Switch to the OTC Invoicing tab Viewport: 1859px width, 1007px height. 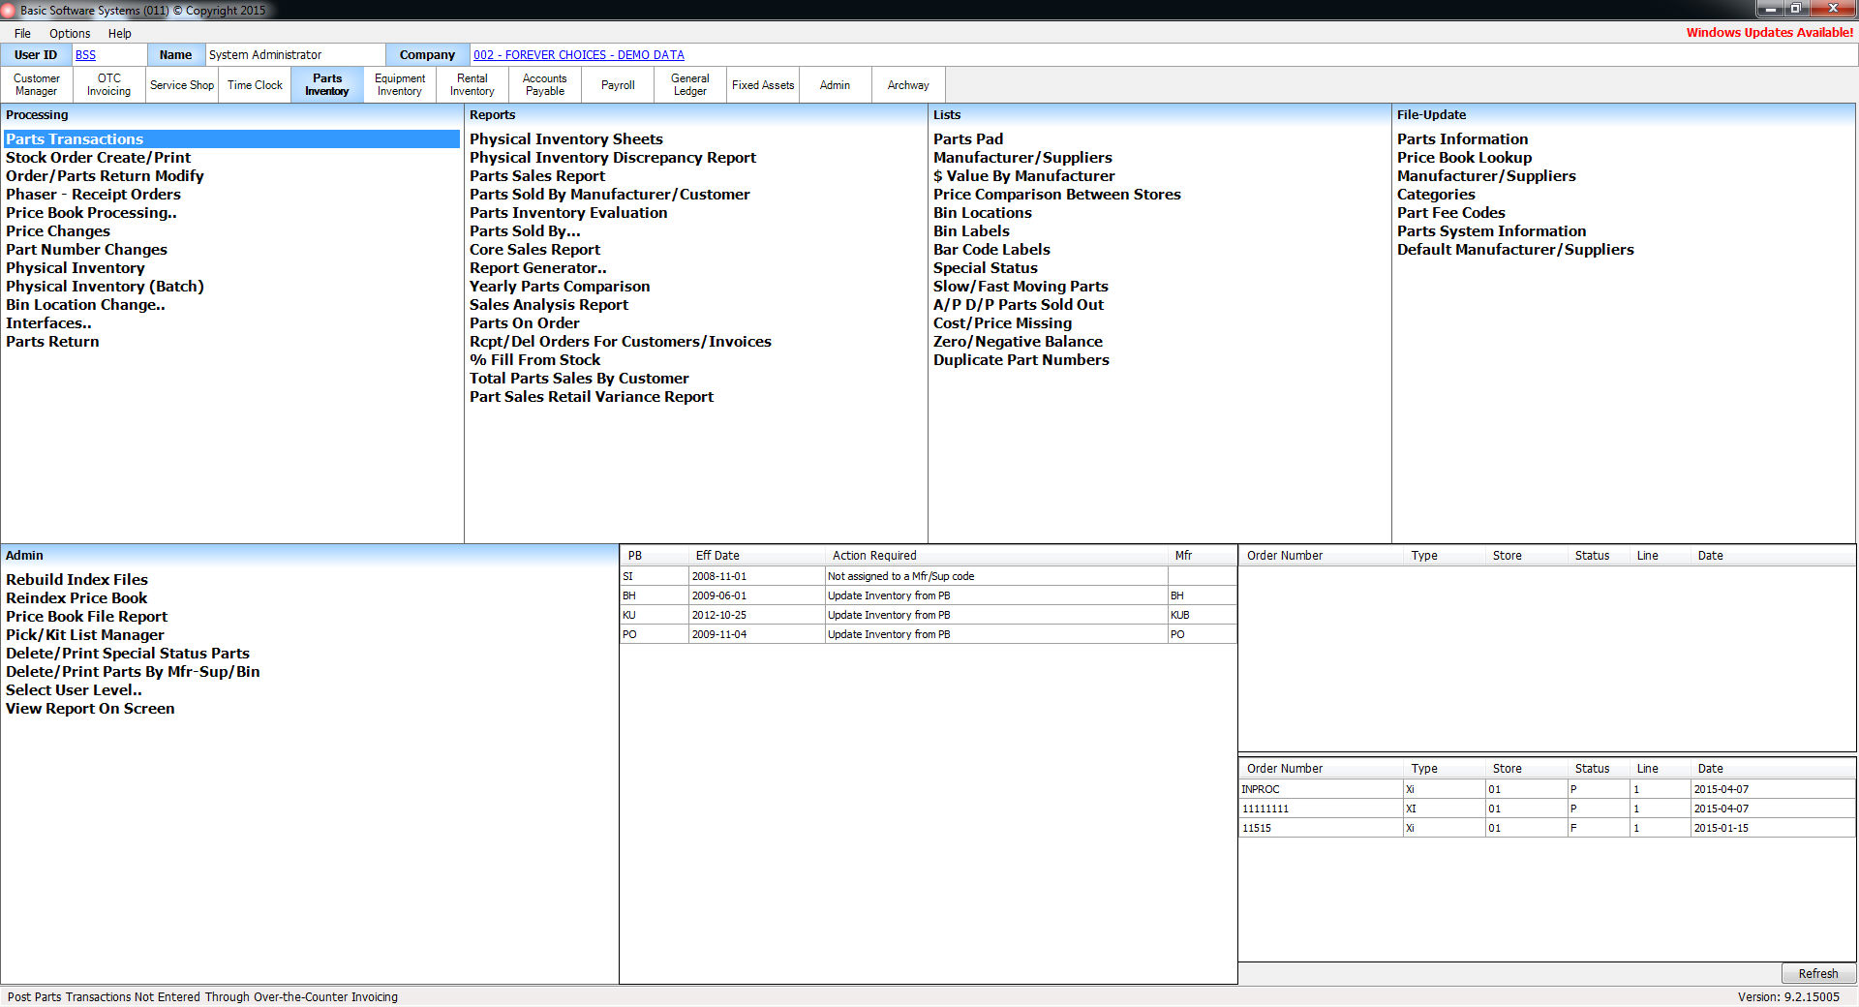(x=109, y=85)
